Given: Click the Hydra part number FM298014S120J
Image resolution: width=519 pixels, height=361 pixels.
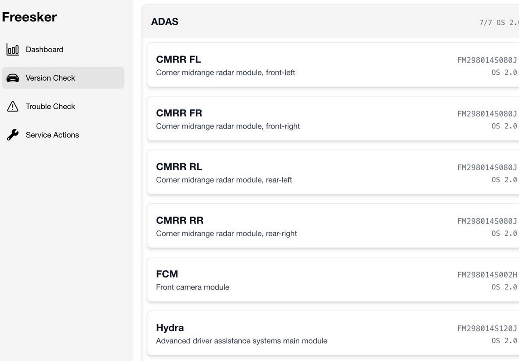Looking at the screenshot, I should point(487,329).
